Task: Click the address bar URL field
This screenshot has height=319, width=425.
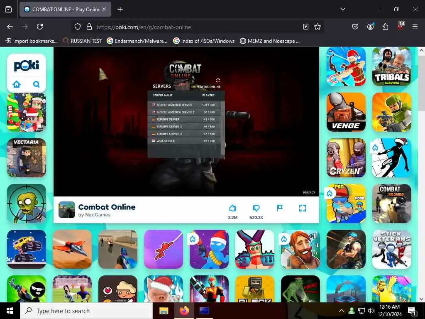Action: tap(198, 27)
